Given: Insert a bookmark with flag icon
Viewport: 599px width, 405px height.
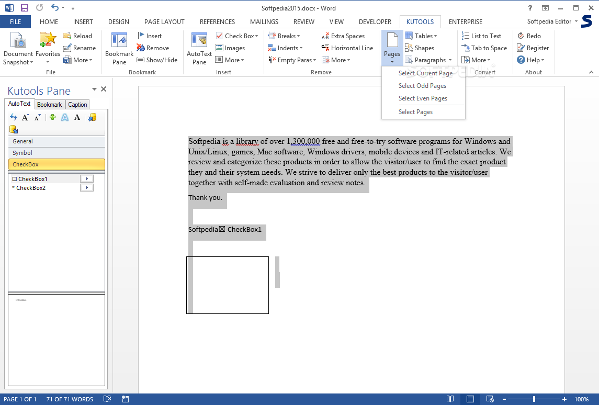Looking at the screenshot, I should [x=150, y=36].
